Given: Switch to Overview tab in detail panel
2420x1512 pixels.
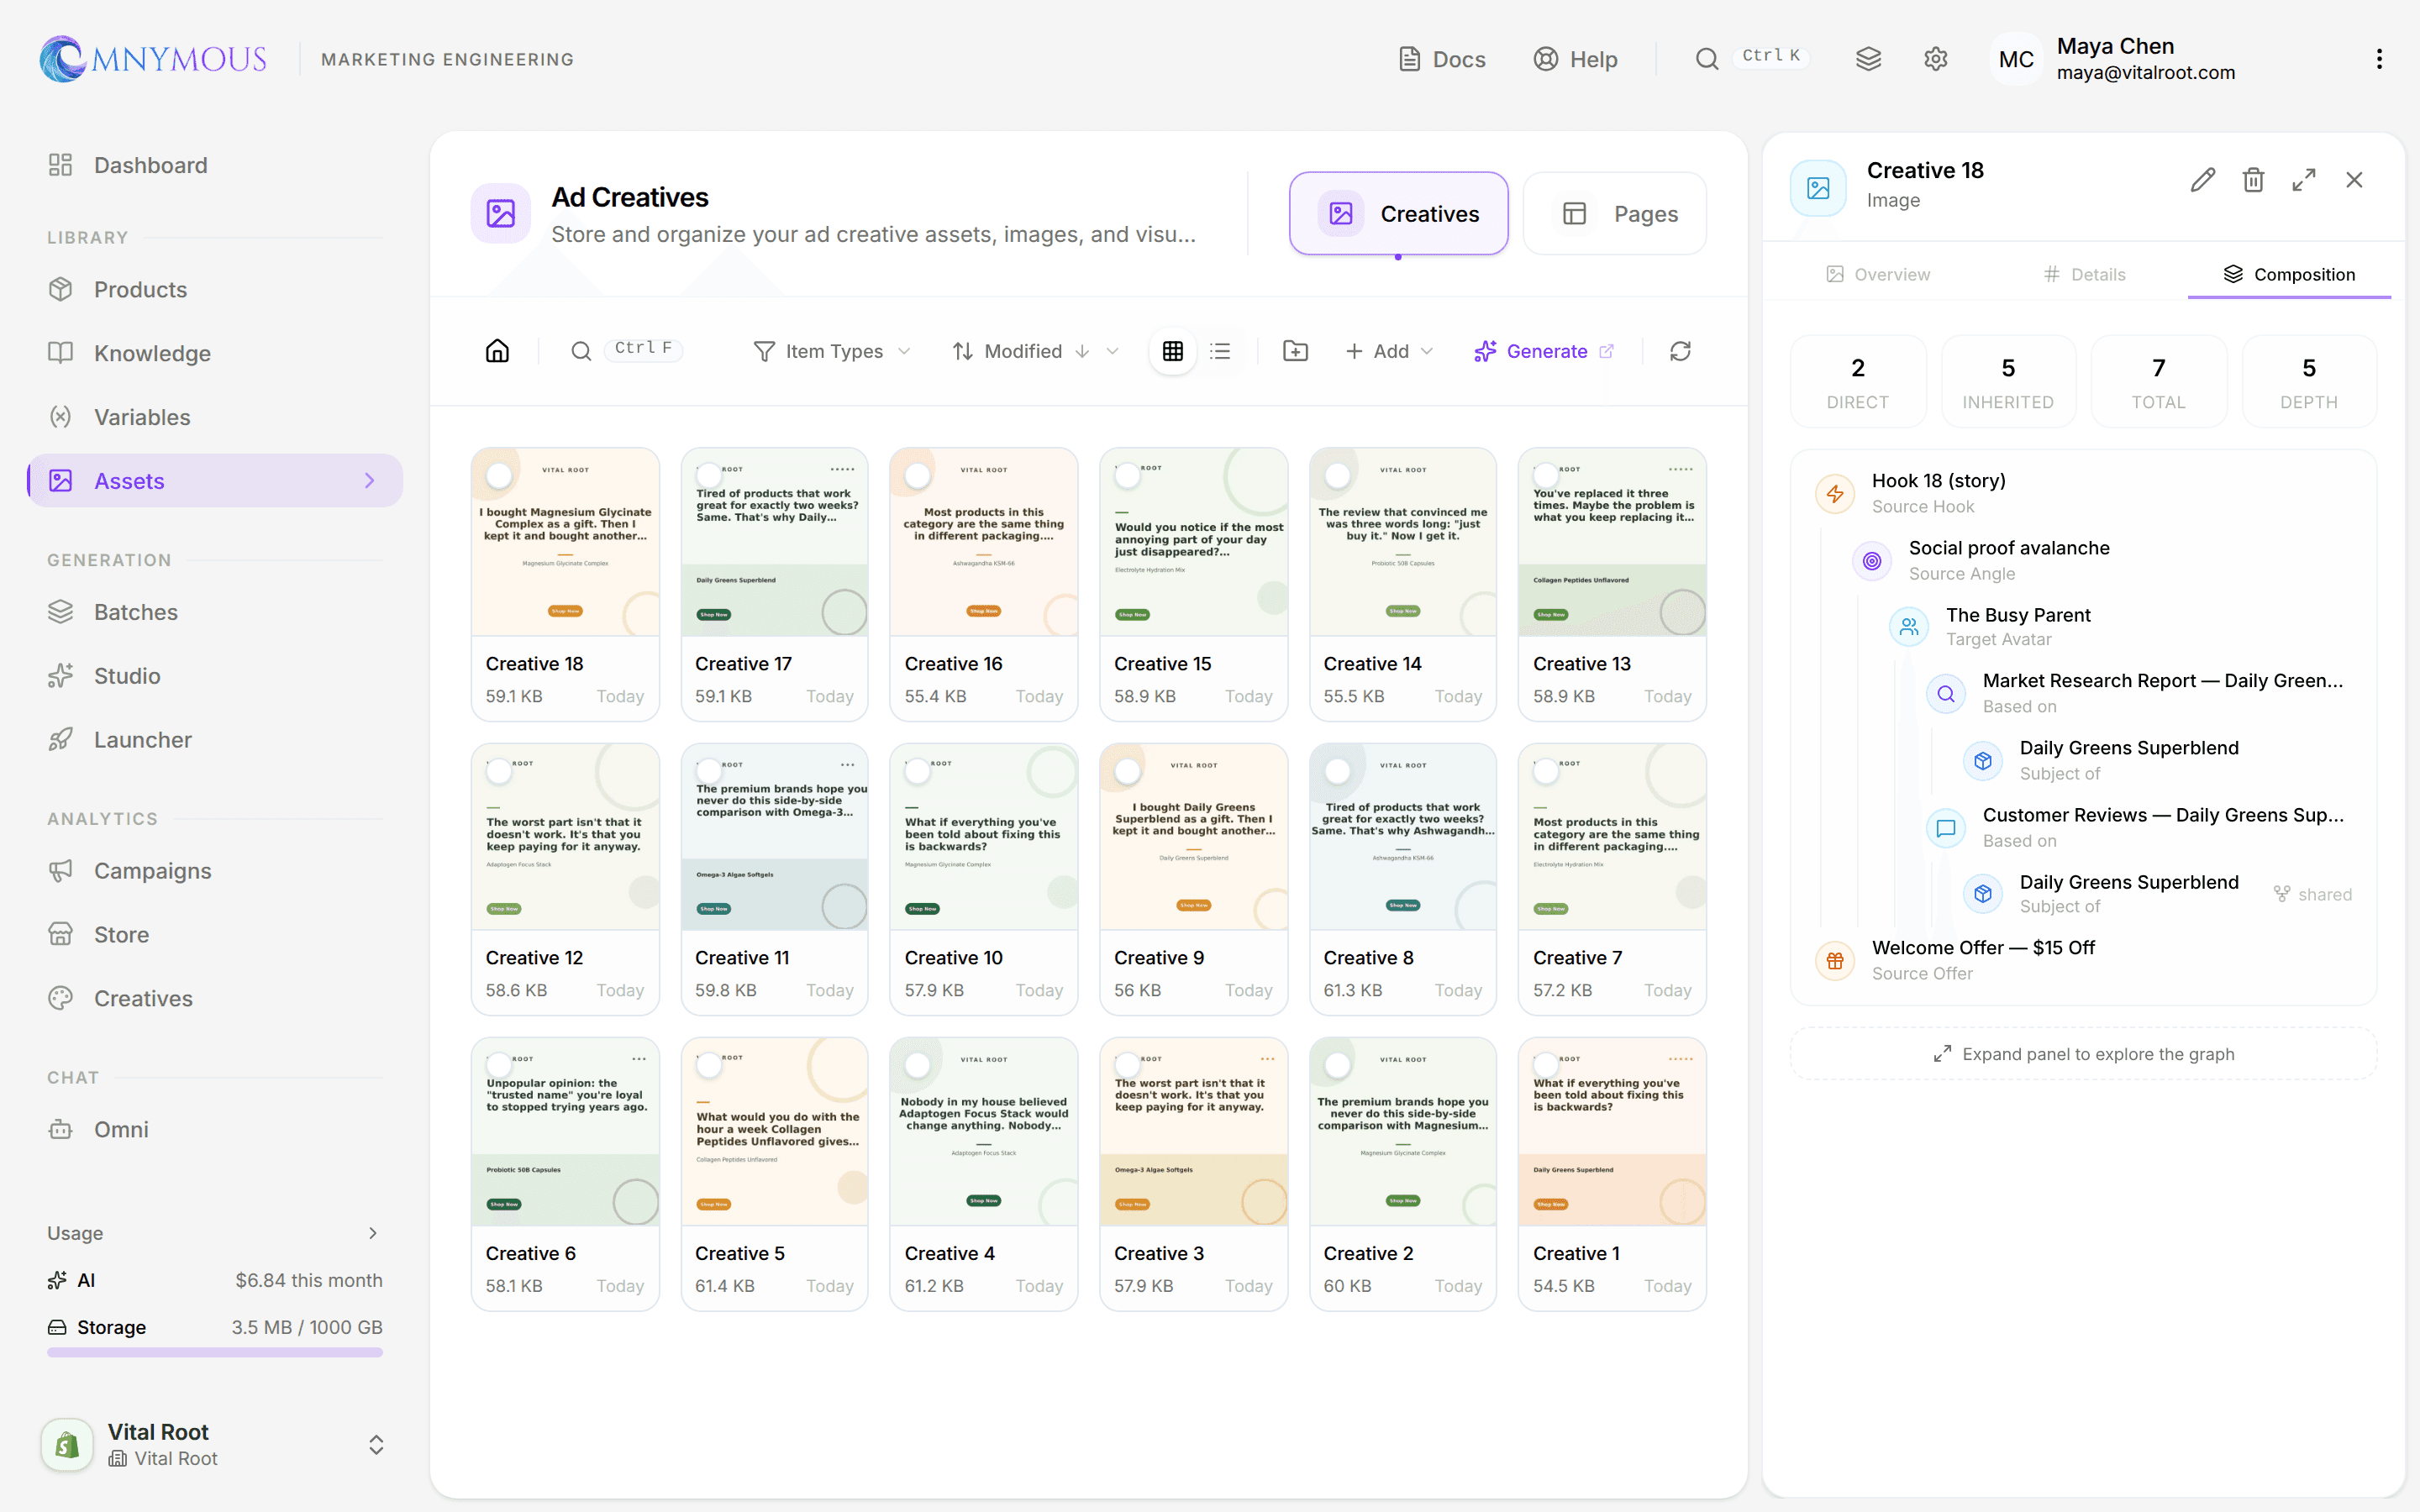Looking at the screenshot, I should tap(1878, 274).
